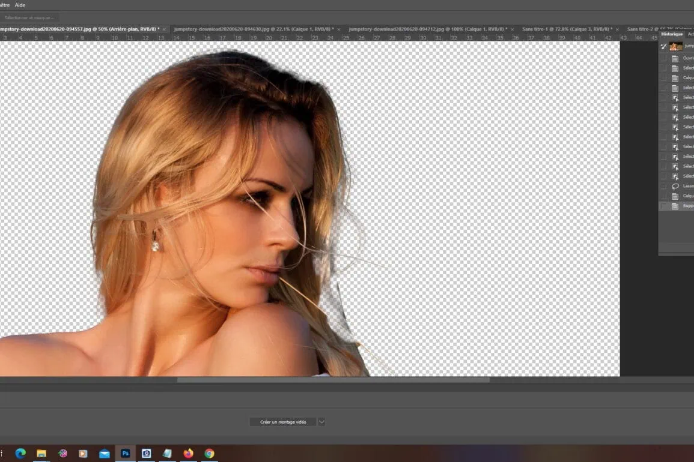Open the Mail app from the taskbar

tap(105, 454)
